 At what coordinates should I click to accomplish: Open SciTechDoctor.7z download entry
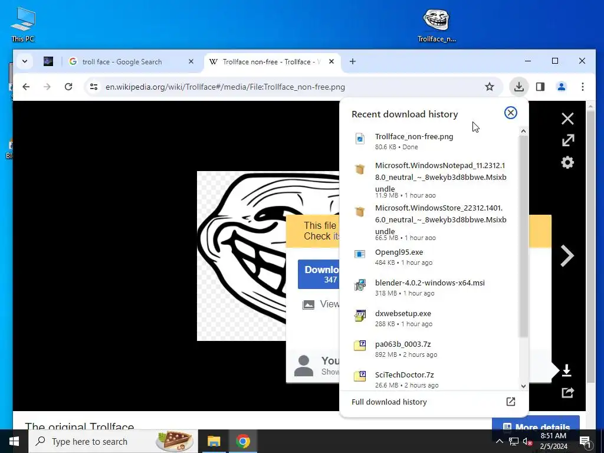pos(429,379)
